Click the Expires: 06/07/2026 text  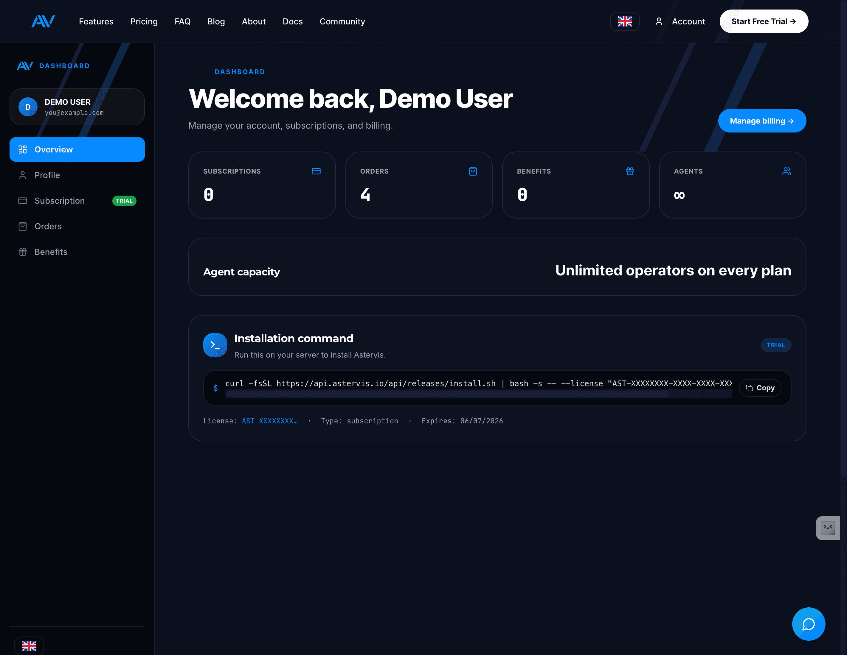click(x=462, y=421)
